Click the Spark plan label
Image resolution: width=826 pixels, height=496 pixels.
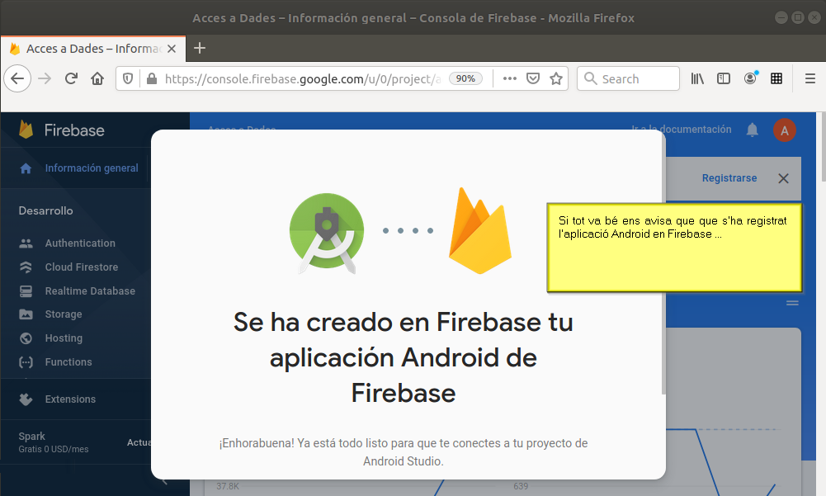click(x=31, y=437)
